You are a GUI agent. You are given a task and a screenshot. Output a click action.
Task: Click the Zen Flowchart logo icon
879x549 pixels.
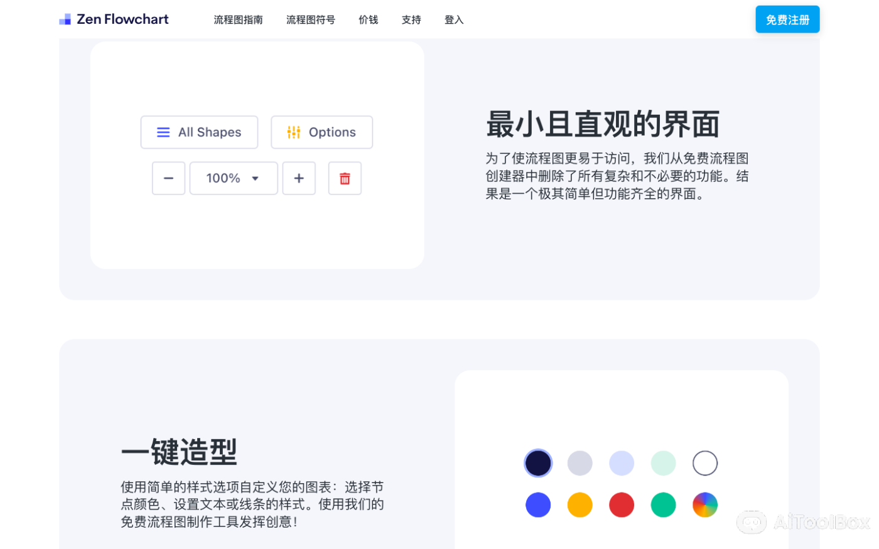click(65, 19)
